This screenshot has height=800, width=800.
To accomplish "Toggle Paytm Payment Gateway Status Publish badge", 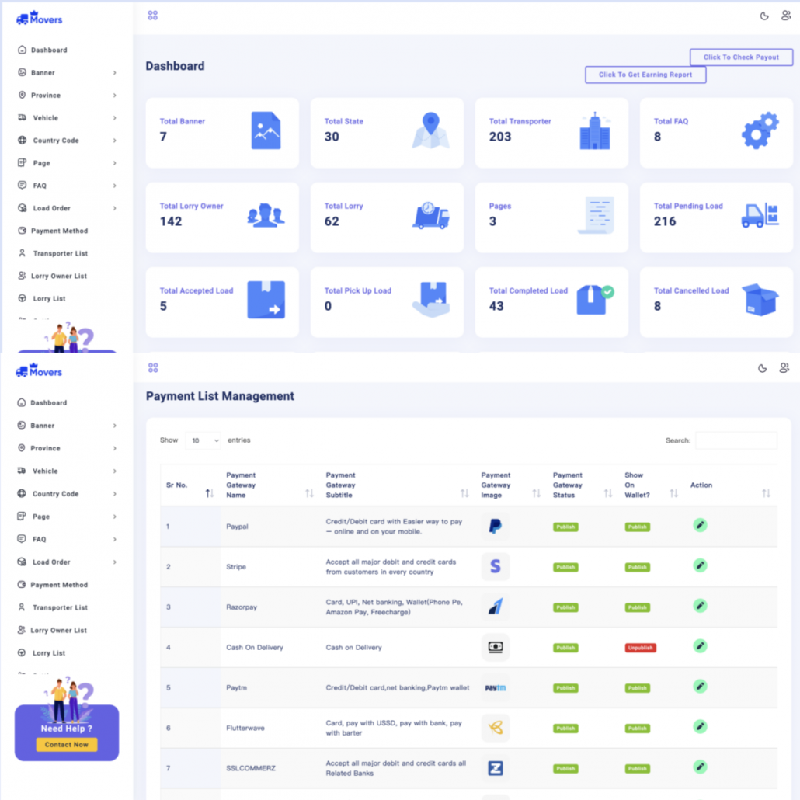I will coord(565,688).
